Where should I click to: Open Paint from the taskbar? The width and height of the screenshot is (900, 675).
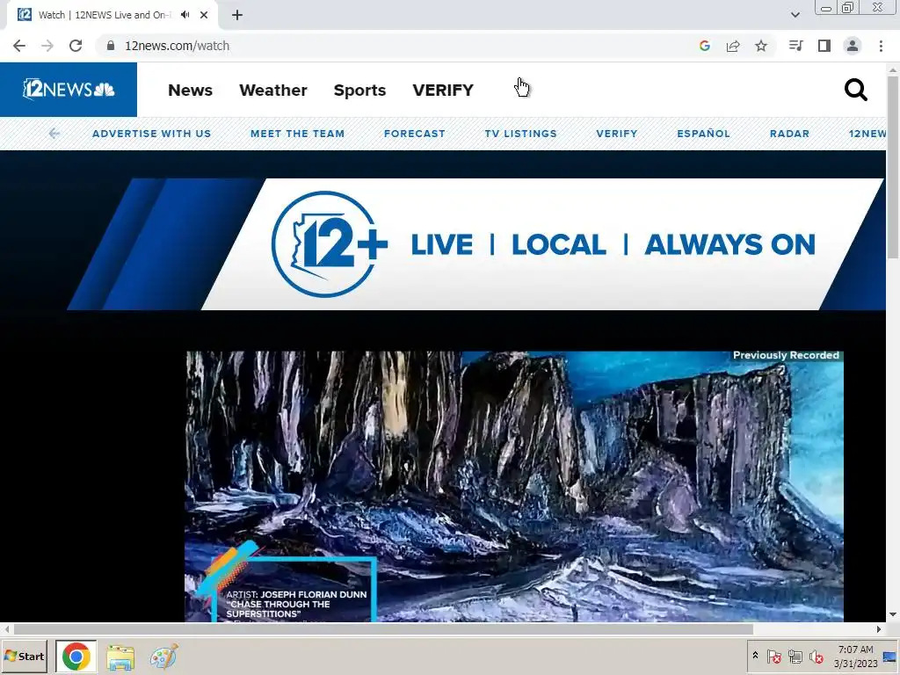(163, 657)
